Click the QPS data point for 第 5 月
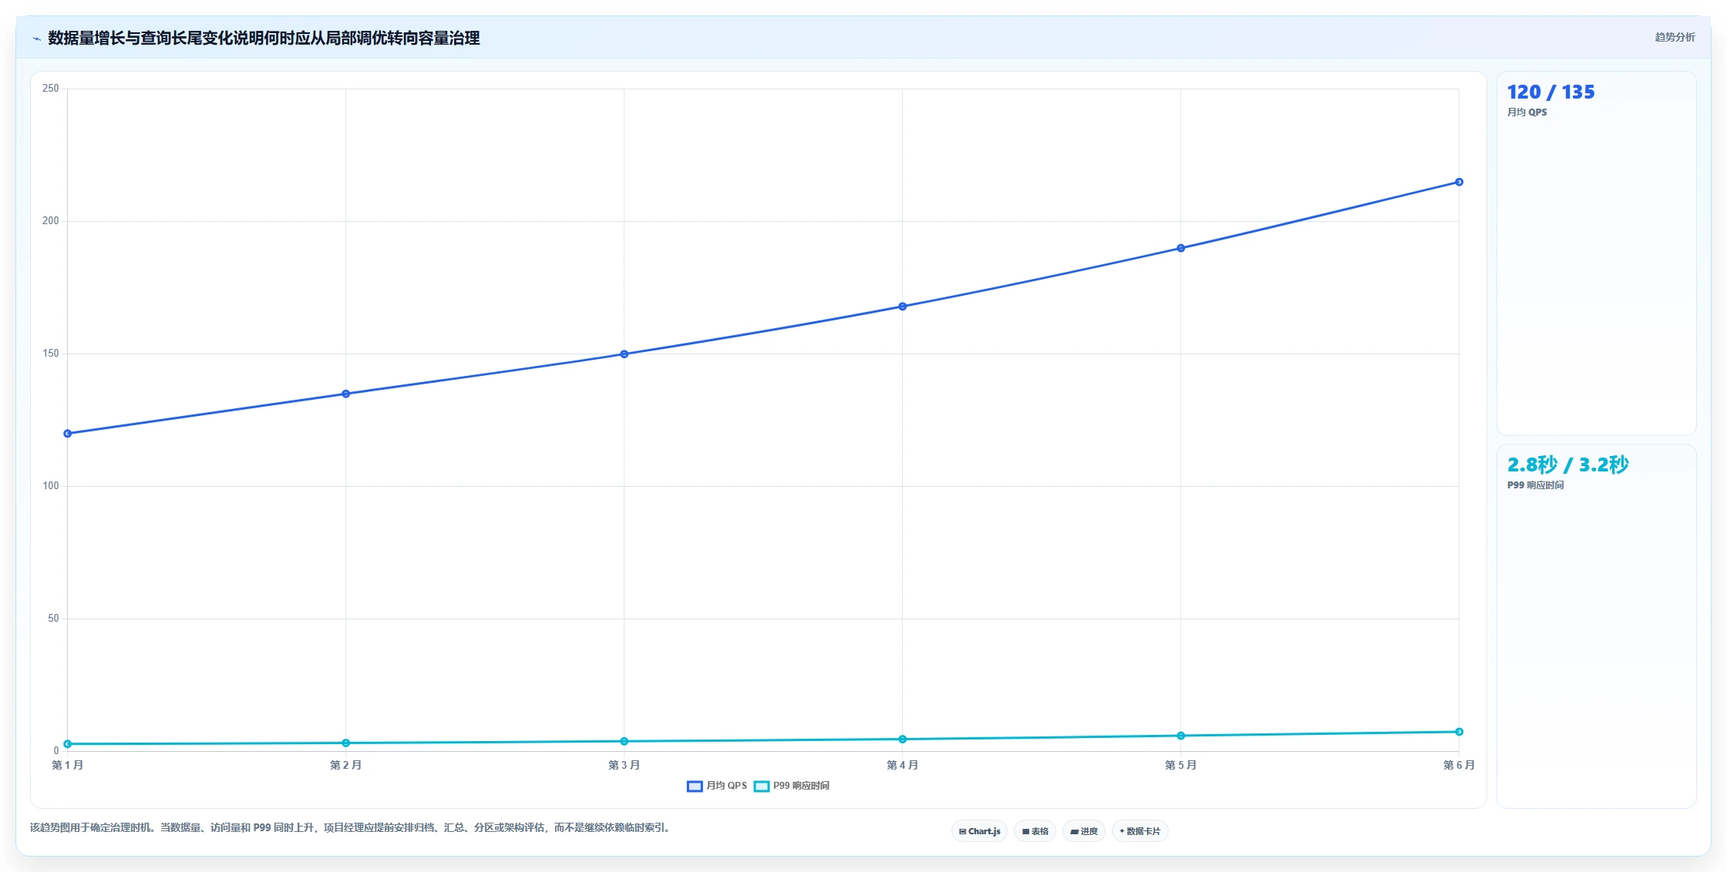Image resolution: width=1727 pixels, height=872 pixels. click(1181, 248)
